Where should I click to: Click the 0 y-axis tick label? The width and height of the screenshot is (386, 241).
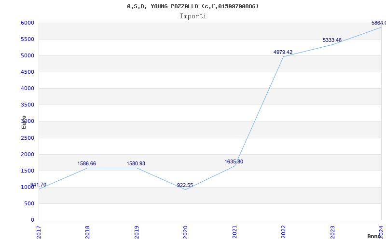32,220
